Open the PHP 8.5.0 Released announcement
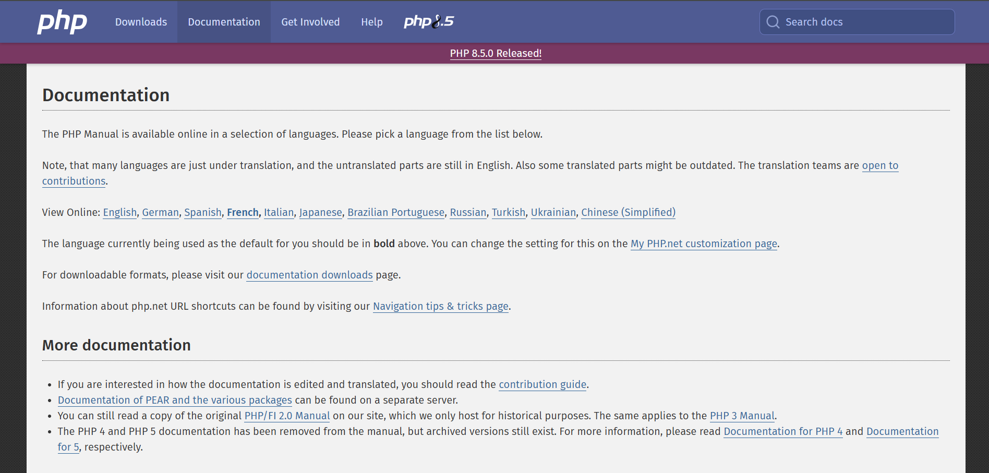 496,53
